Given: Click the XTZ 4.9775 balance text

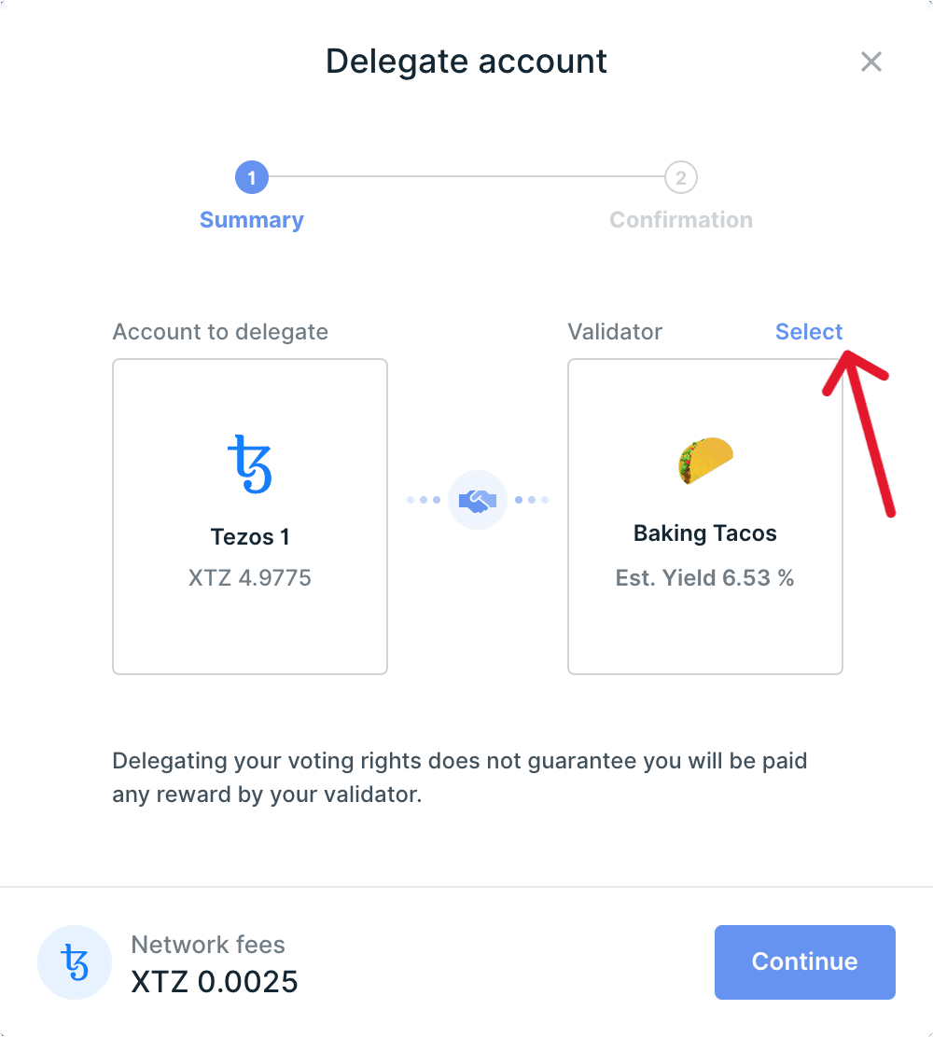Looking at the screenshot, I should tap(249, 578).
